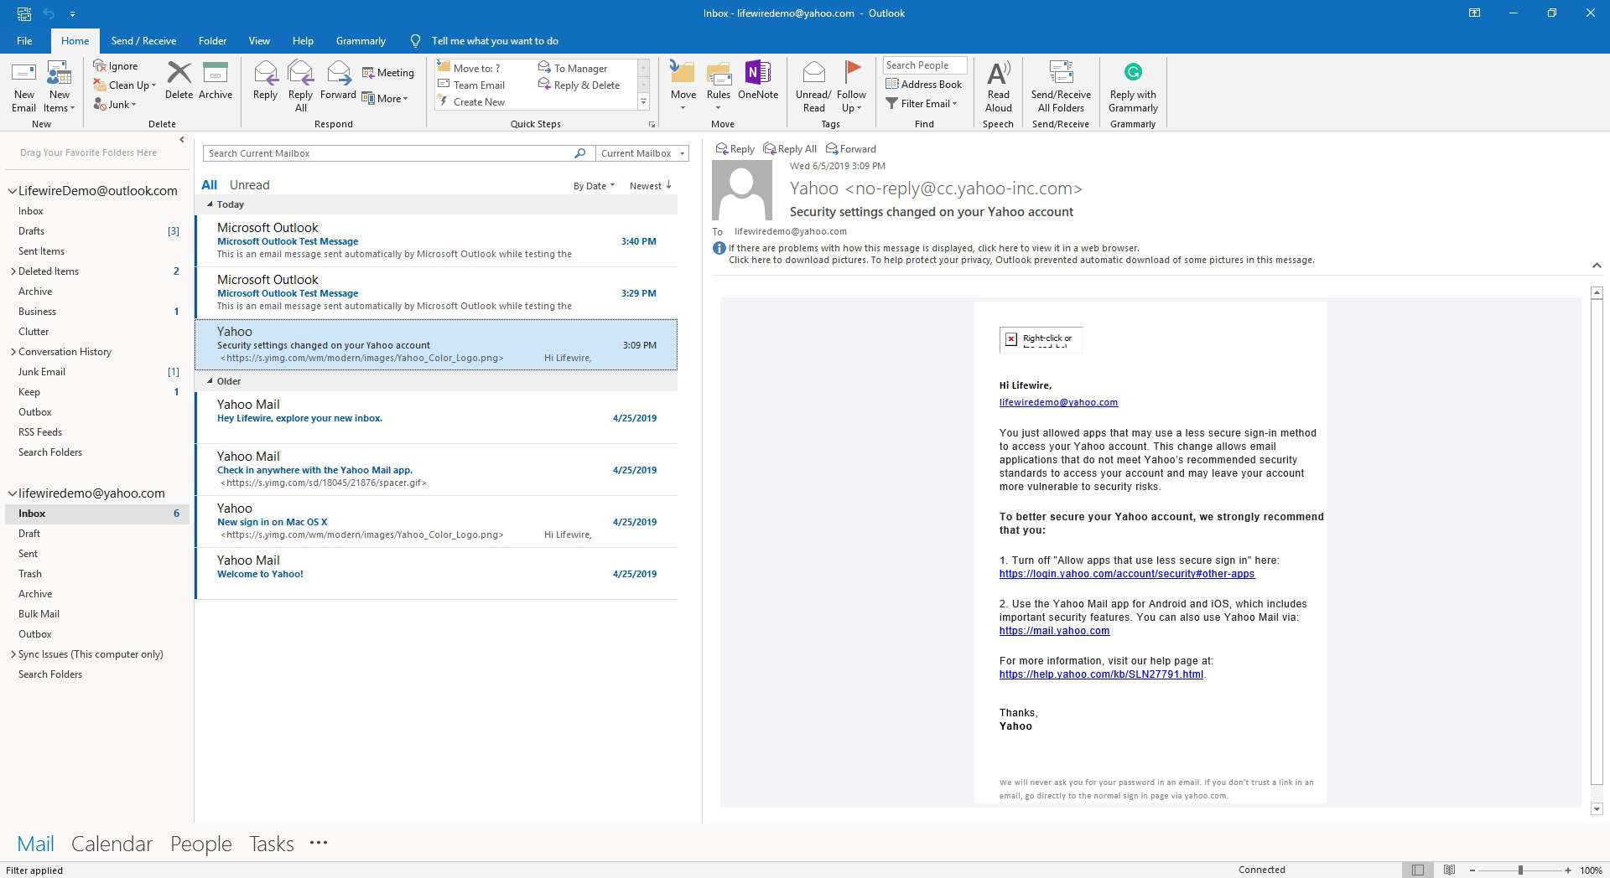The width and height of the screenshot is (1610, 878).
Task: Open the Current Mailbox scope dropdown
Action: (x=641, y=153)
